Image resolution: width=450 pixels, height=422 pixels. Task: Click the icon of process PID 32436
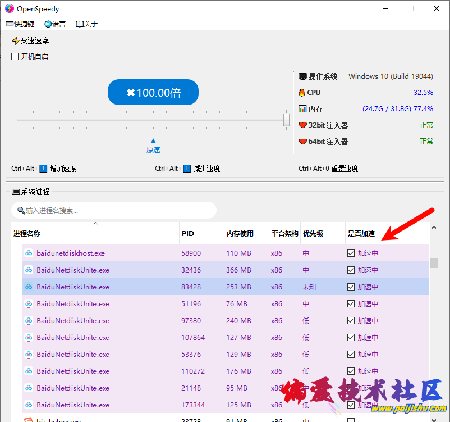(29, 270)
